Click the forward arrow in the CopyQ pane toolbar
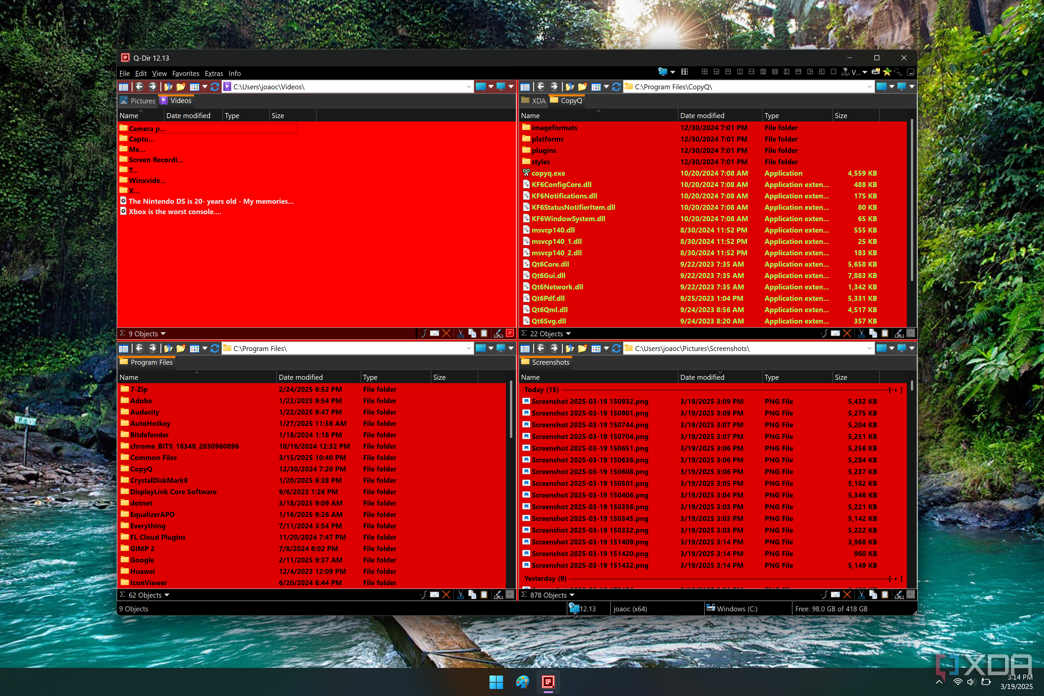Image resolution: width=1044 pixels, height=696 pixels. click(x=554, y=87)
